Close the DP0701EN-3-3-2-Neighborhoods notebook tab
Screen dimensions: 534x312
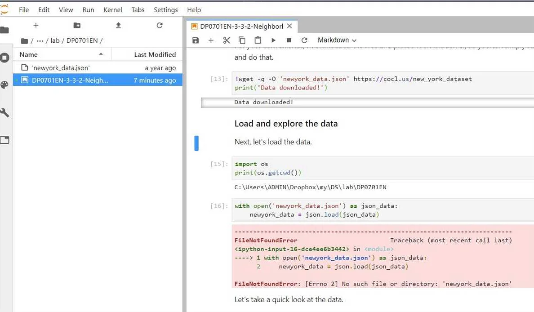click(289, 26)
